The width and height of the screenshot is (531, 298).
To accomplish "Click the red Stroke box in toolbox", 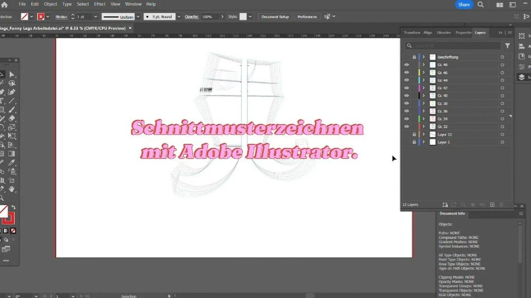I will (x=8, y=218).
